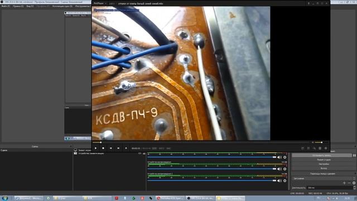Open gear settings for 'Устройство воспроизведения 2' channel
This screenshot has width=357, height=201.
coord(285,181)
